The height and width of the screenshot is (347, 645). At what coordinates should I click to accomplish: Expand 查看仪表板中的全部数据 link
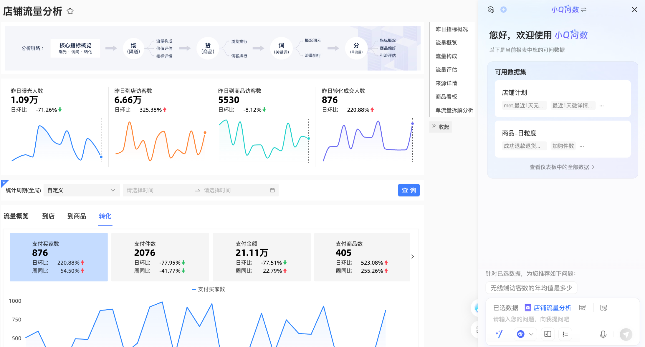pyautogui.click(x=562, y=167)
